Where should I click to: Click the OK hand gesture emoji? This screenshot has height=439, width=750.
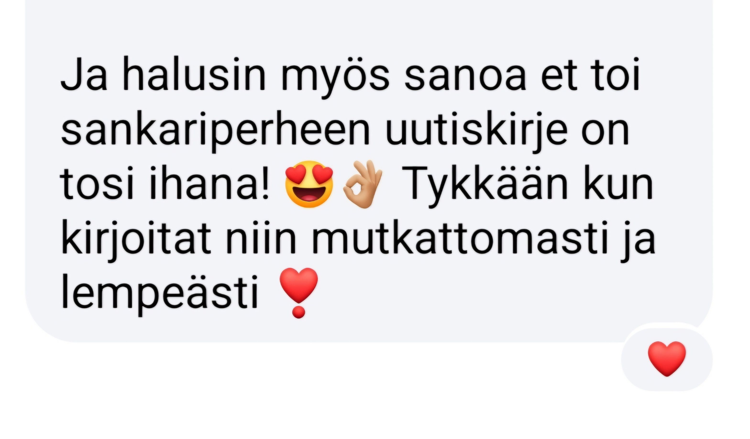tap(362, 184)
